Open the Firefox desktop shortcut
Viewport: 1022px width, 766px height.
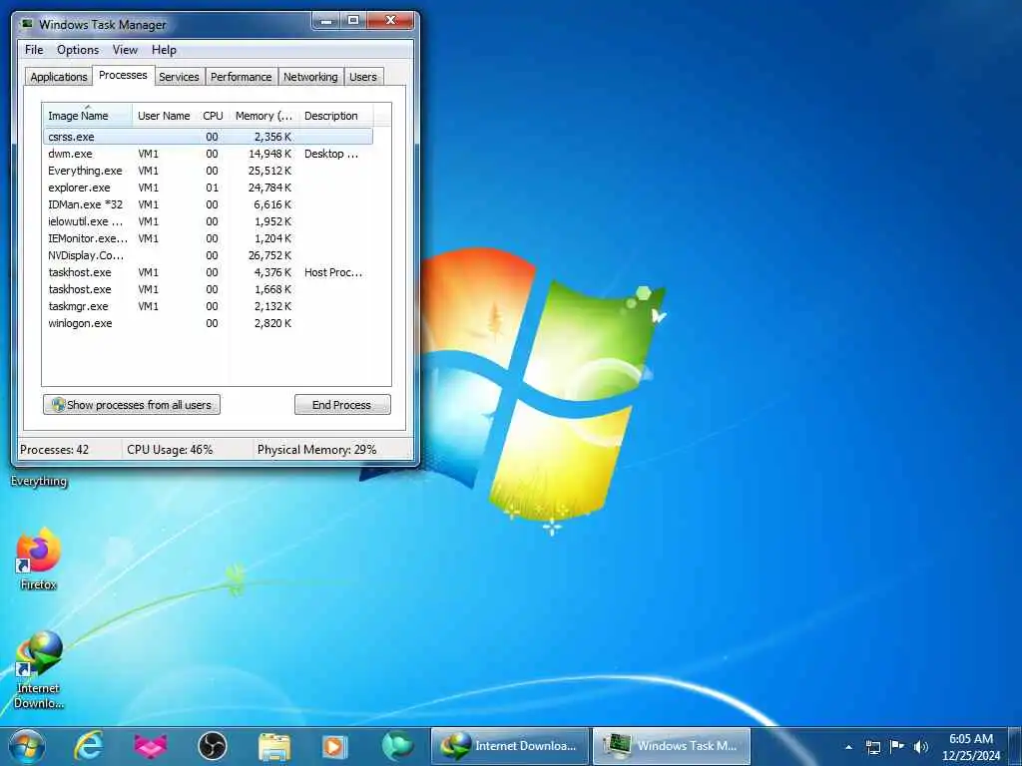tap(39, 559)
